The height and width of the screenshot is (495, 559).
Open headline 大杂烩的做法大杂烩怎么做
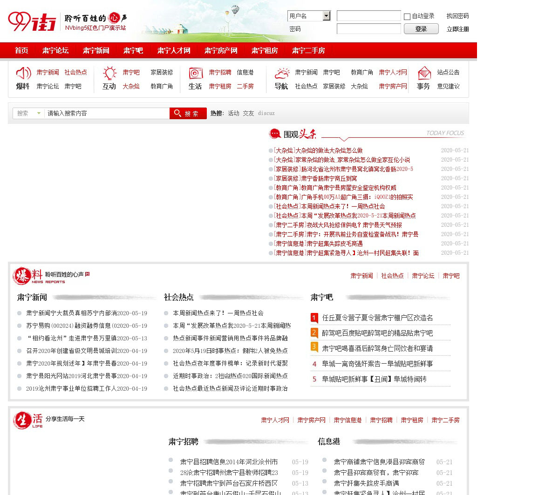329,150
